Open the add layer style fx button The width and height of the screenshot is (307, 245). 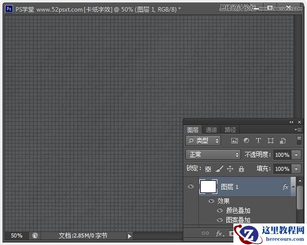click(220, 233)
